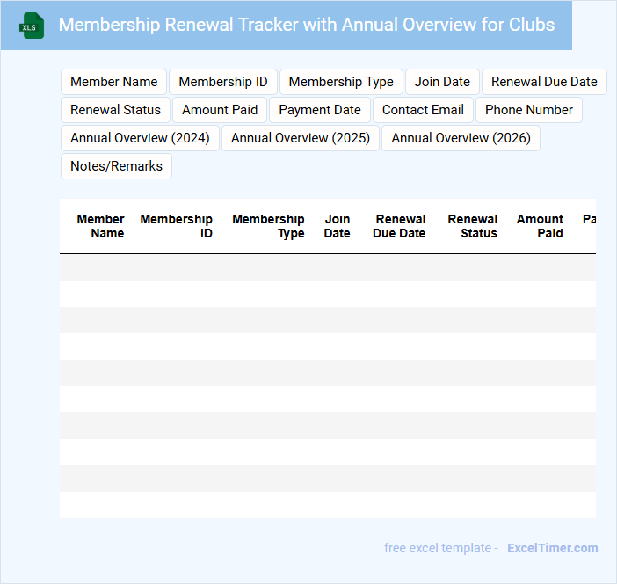Visit the ExcelTimer.com link
The height and width of the screenshot is (584, 617).
(x=553, y=548)
